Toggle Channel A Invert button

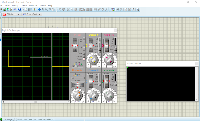point(100,49)
